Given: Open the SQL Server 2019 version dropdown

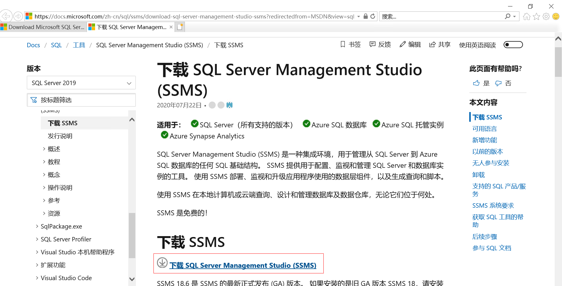Looking at the screenshot, I should 81,83.
